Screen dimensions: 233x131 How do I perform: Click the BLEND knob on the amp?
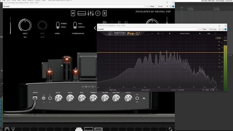pos(105,98)
